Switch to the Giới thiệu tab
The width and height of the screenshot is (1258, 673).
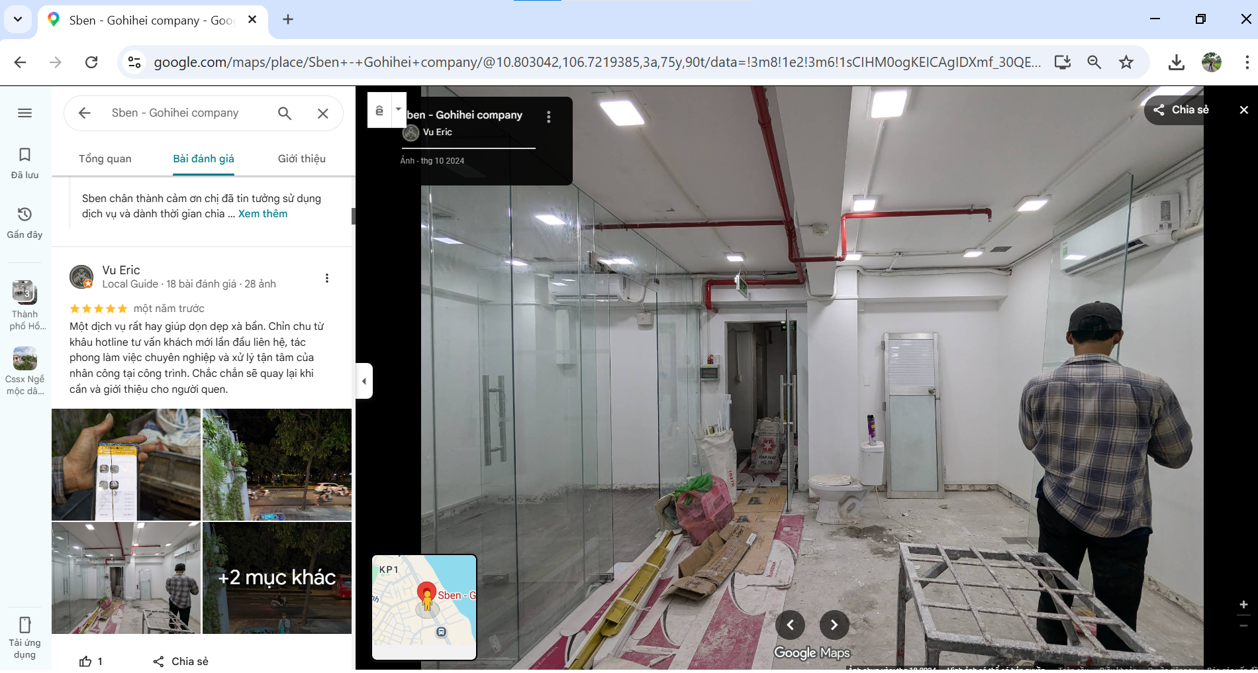point(301,159)
